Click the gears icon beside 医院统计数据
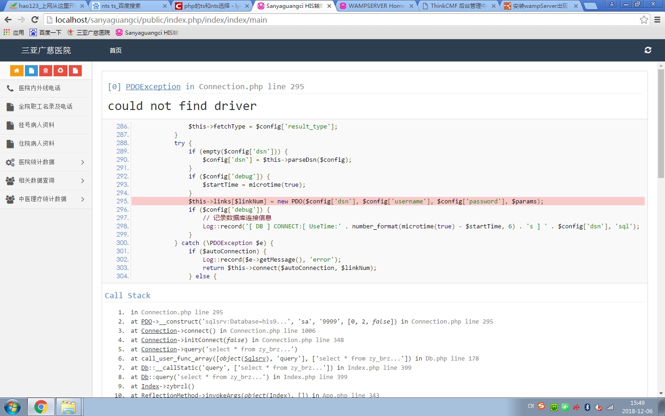This screenshot has width=665, height=416. [x=10, y=162]
